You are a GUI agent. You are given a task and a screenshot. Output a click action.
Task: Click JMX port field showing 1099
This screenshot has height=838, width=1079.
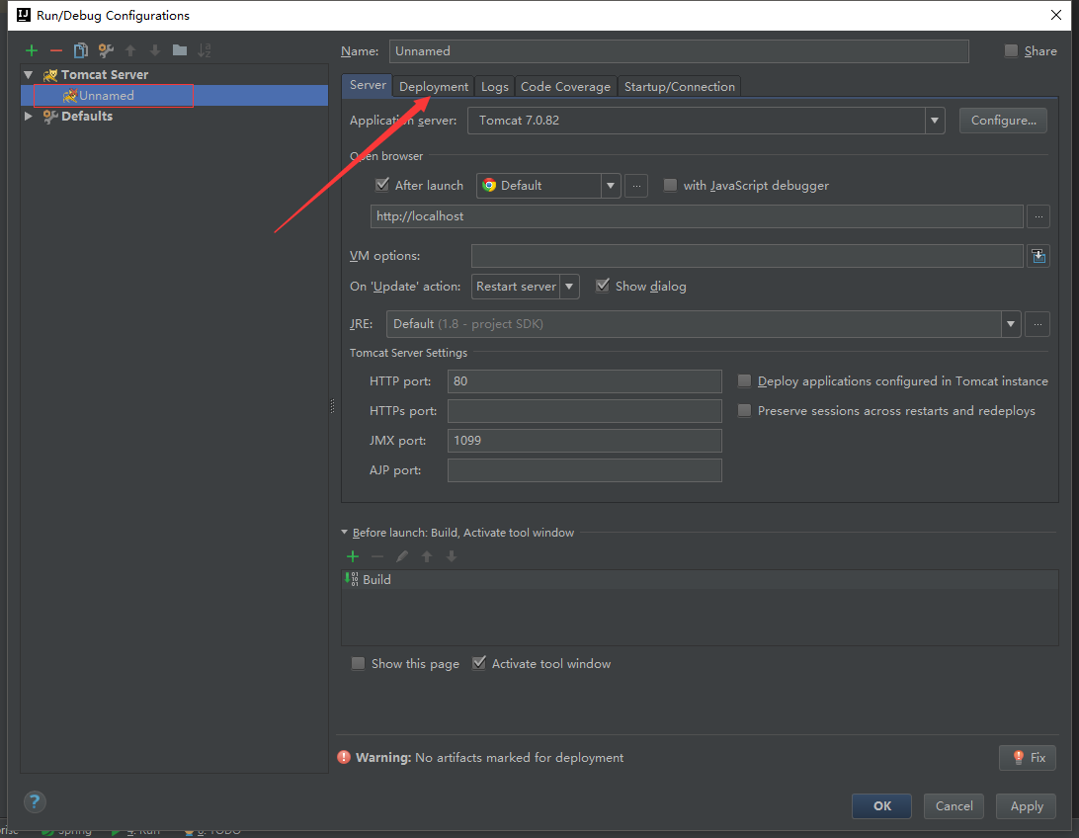[584, 441]
